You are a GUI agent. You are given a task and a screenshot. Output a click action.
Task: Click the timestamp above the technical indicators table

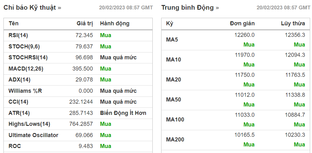pyautogui.click(x=126, y=8)
